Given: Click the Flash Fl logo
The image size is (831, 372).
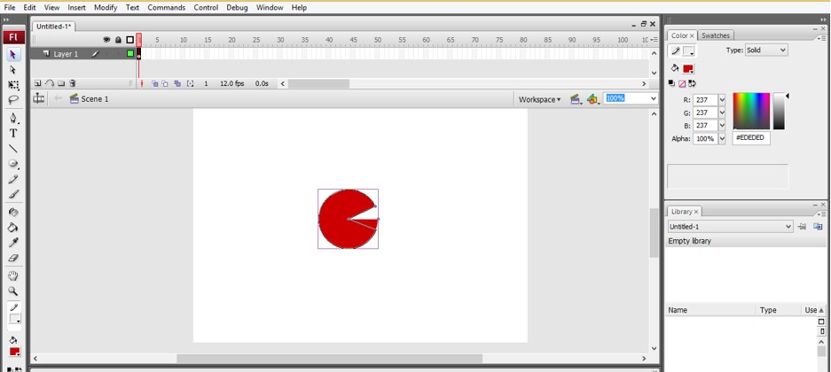Looking at the screenshot, I should click(x=13, y=37).
